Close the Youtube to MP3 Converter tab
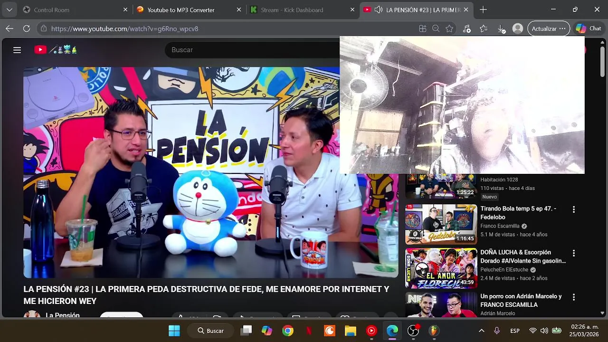 click(239, 9)
